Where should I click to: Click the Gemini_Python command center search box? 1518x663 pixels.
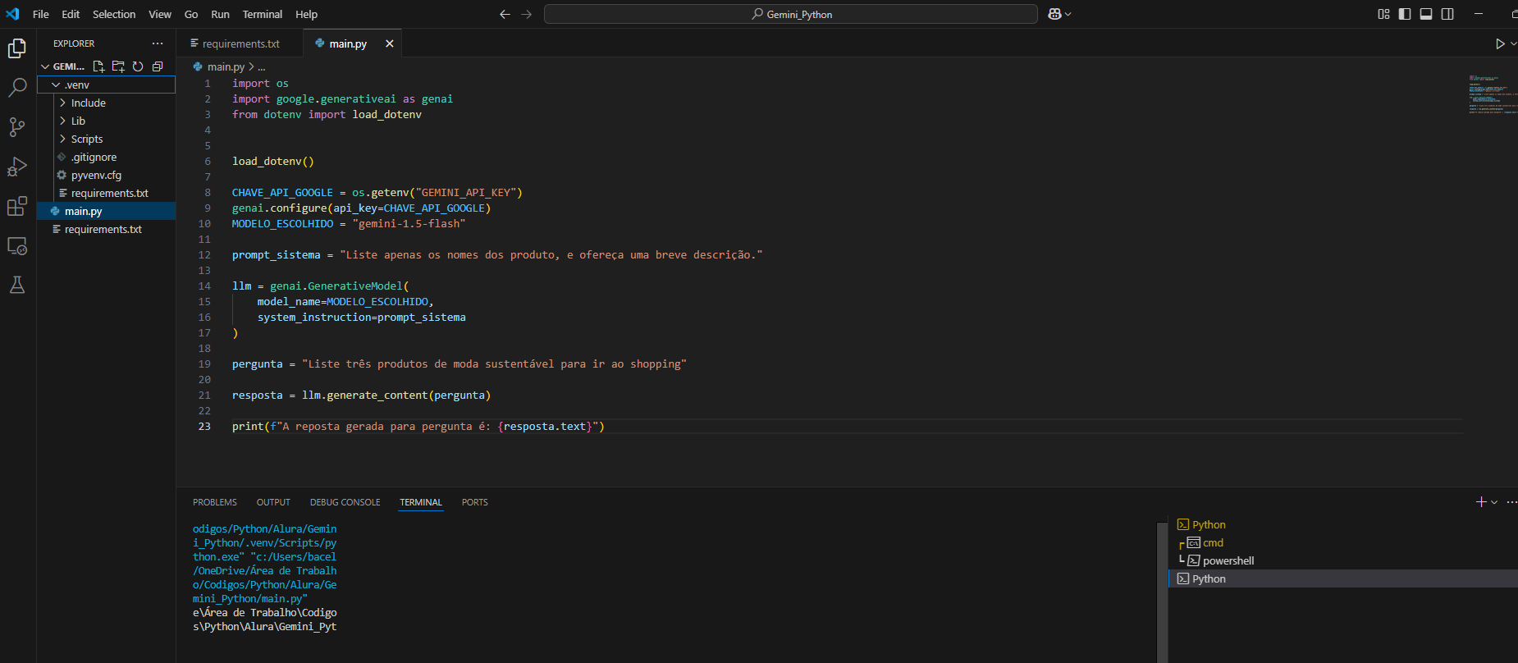point(791,14)
